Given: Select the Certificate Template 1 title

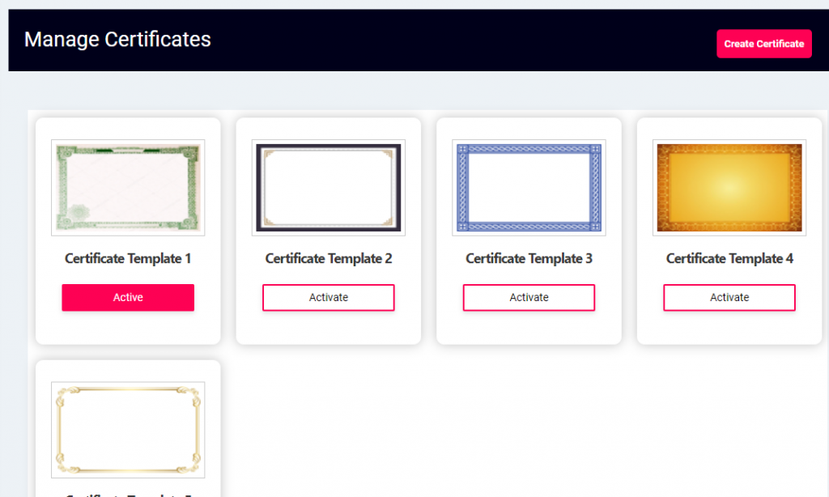Looking at the screenshot, I should coord(128,258).
